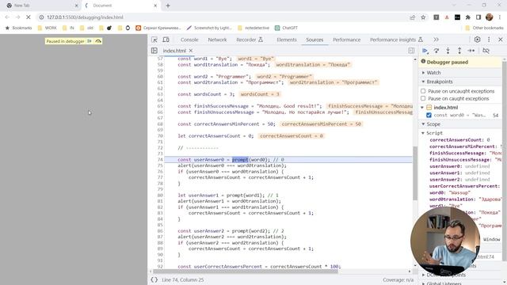Show the sources navigator sidebar

click(x=154, y=51)
